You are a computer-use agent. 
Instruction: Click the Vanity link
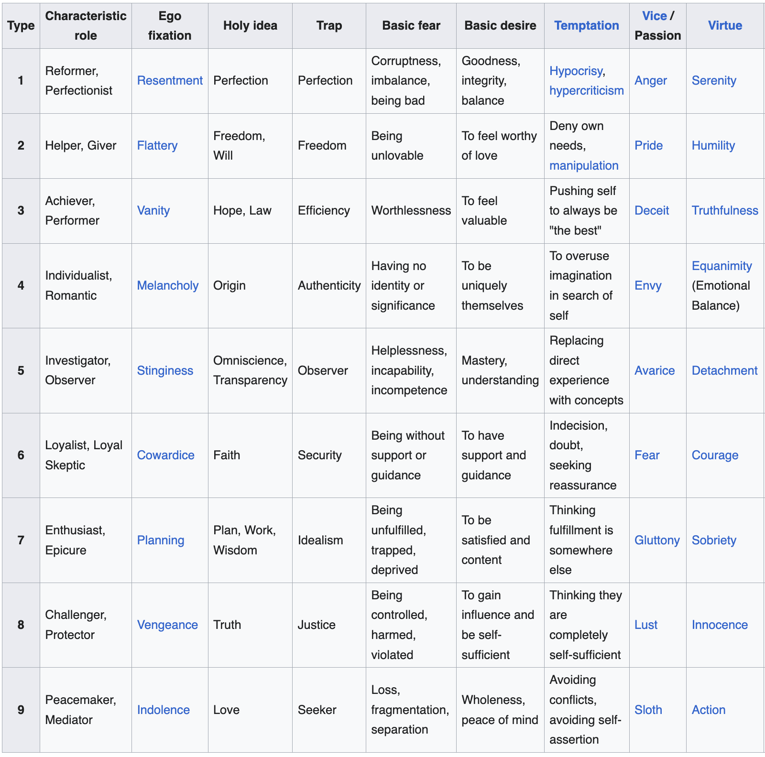[x=153, y=210]
